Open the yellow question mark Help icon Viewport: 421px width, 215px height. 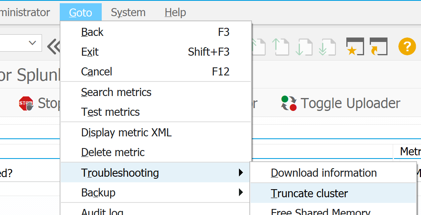(407, 47)
